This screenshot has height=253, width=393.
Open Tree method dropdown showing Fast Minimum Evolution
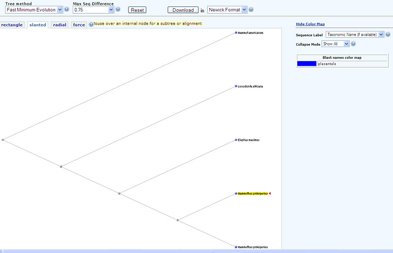tap(34, 10)
